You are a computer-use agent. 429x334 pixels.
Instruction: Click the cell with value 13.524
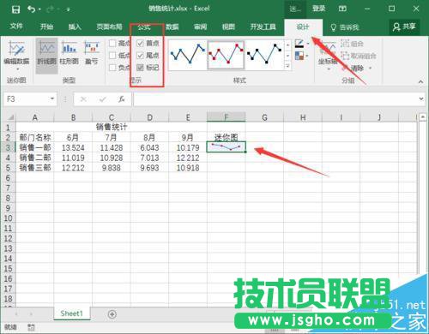click(73, 147)
